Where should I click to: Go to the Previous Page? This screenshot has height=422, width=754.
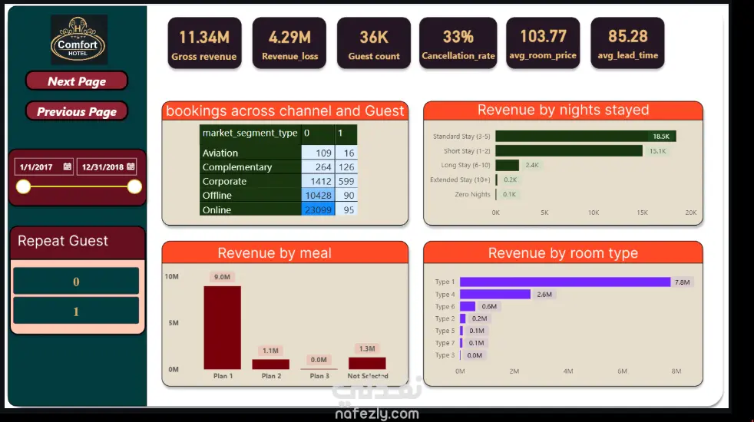coord(77,111)
